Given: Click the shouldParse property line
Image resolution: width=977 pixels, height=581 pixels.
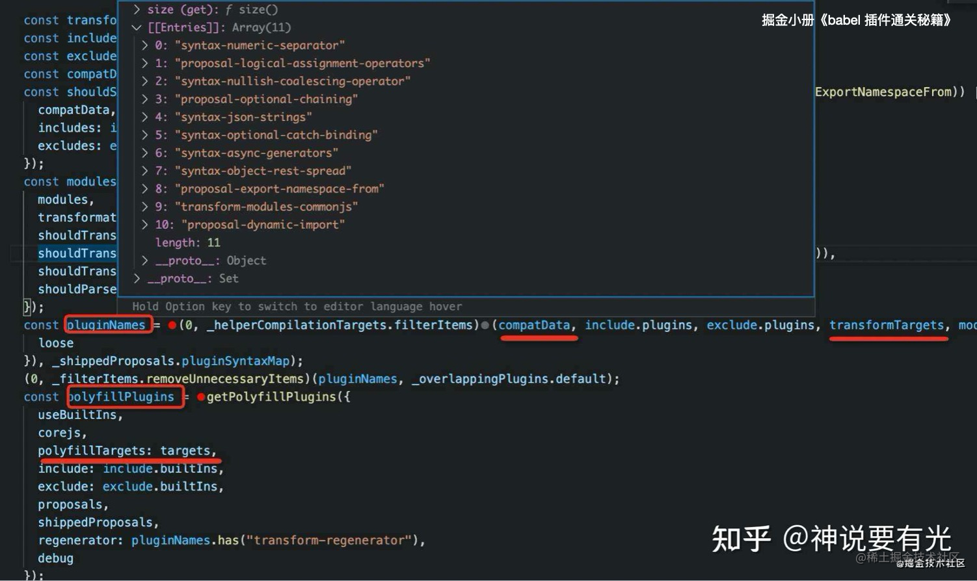Looking at the screenshot, I should (x=77, y=289).
